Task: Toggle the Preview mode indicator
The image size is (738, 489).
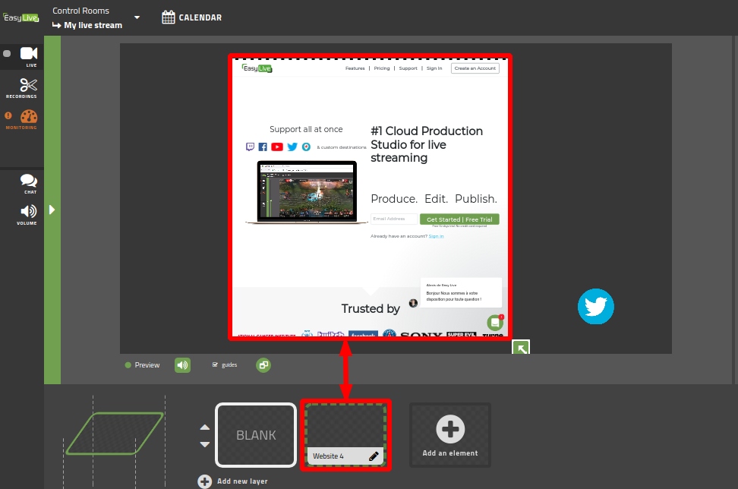Action: click(x=142, y=365)
